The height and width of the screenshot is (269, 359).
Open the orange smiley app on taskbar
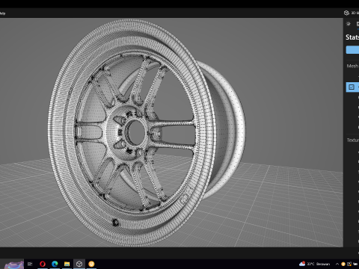(91, 264)
